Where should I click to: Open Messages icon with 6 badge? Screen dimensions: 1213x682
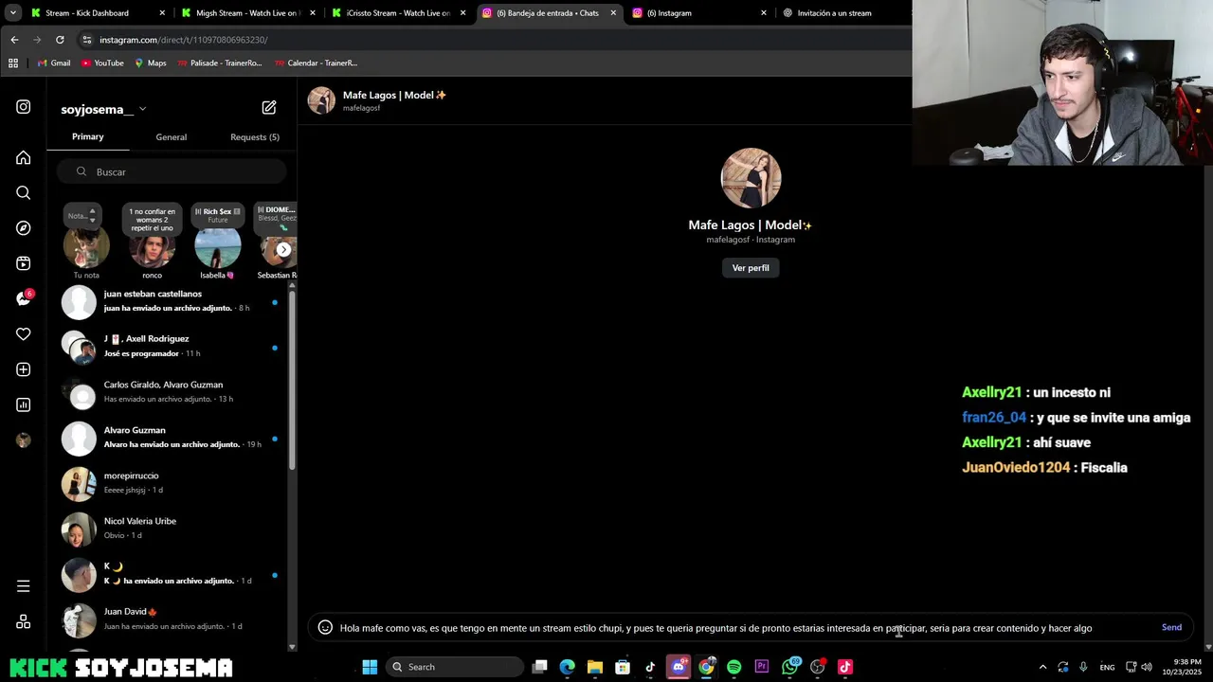click(x=23, y=298)
